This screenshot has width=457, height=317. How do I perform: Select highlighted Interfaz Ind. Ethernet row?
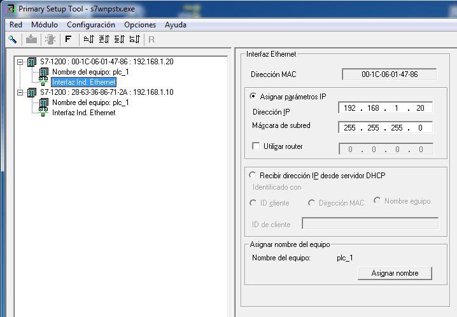83,82
